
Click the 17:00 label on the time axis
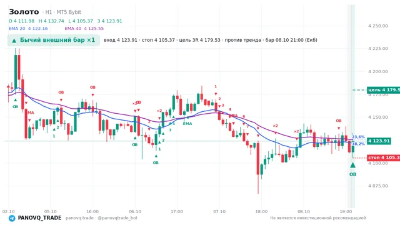(x=177, y=212)
